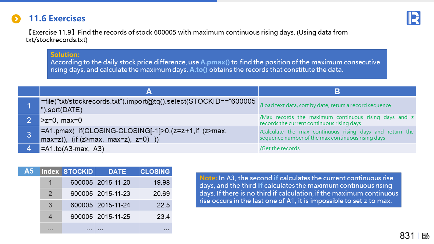Click the blue R logo in the corner

[413, 18]
